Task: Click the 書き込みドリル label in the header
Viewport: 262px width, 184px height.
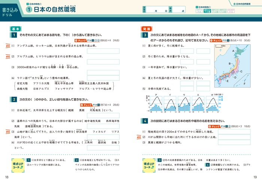Action: click(x=12, y=9)
